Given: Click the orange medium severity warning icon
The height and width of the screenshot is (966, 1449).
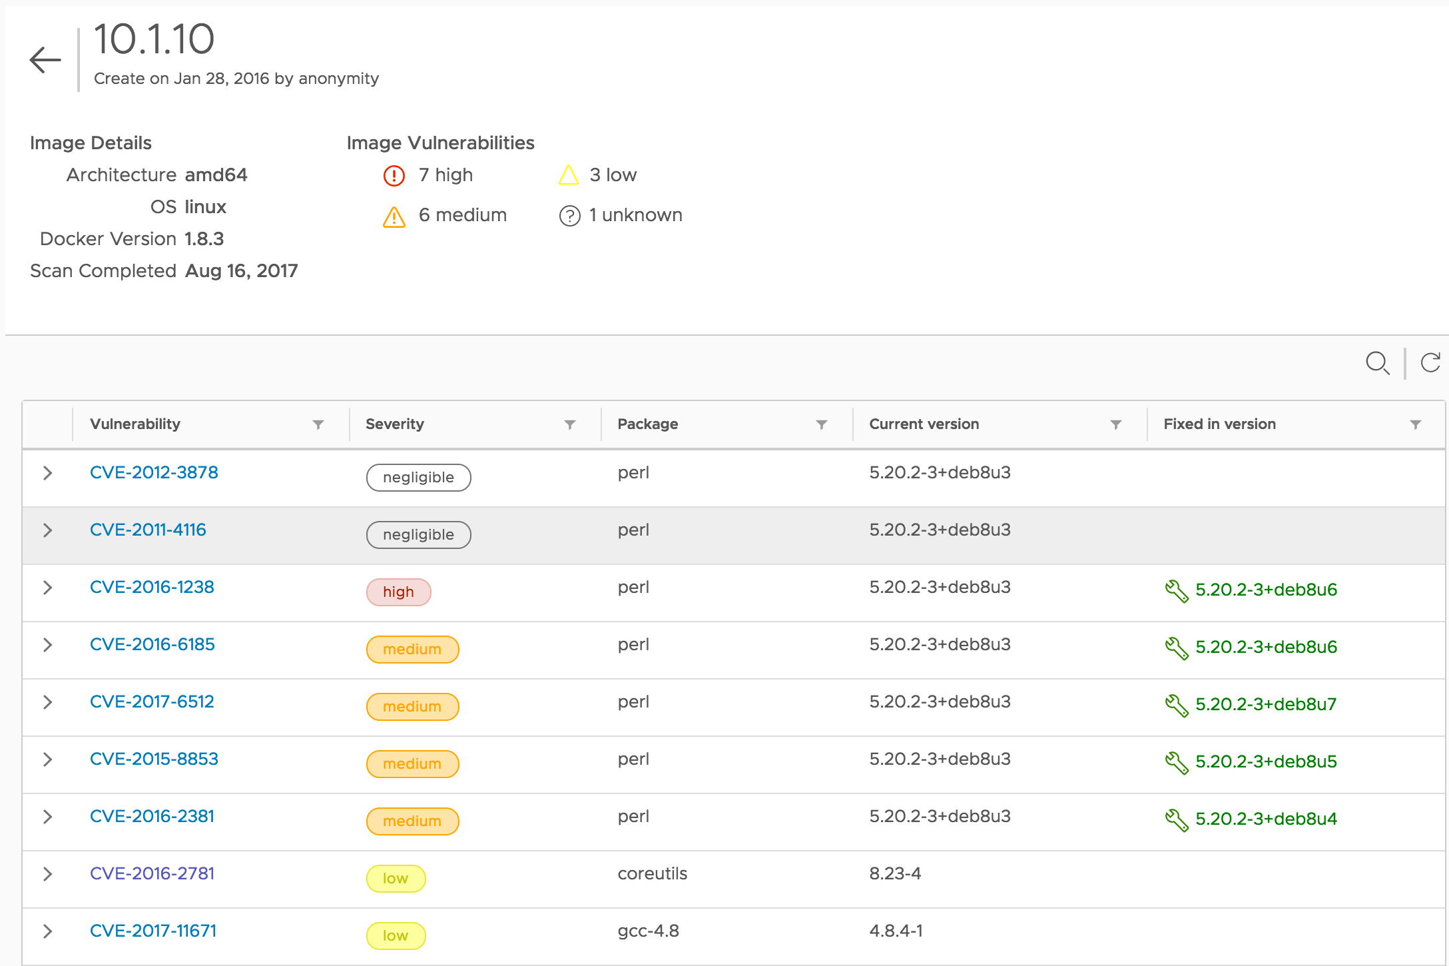Looking at the screenshot, I should click(394, 217).
